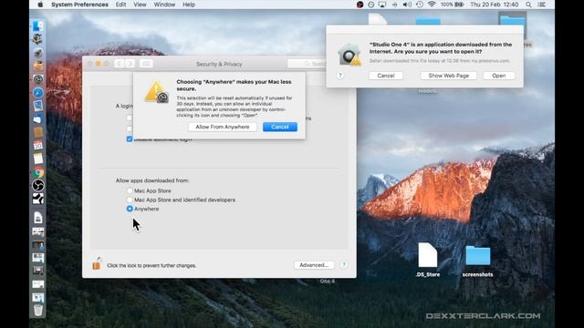Select Mac App Store and identified developers
This screenshot has height=328, width=584.
point(130,200)
